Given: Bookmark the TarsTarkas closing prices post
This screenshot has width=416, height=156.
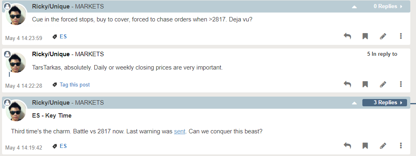Looking at the screenshot, I should click(365, 84).
